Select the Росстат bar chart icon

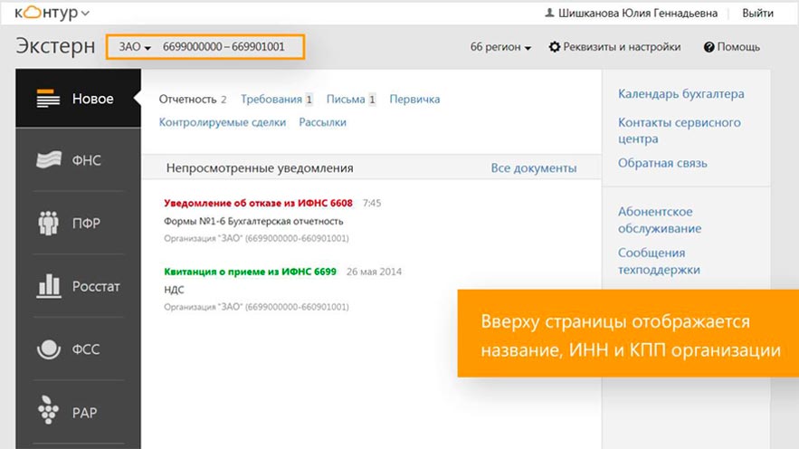click(49, 285)
